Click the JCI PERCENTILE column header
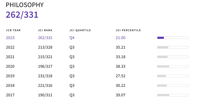The height and width of the screenshot is (107, 220). 128,30
